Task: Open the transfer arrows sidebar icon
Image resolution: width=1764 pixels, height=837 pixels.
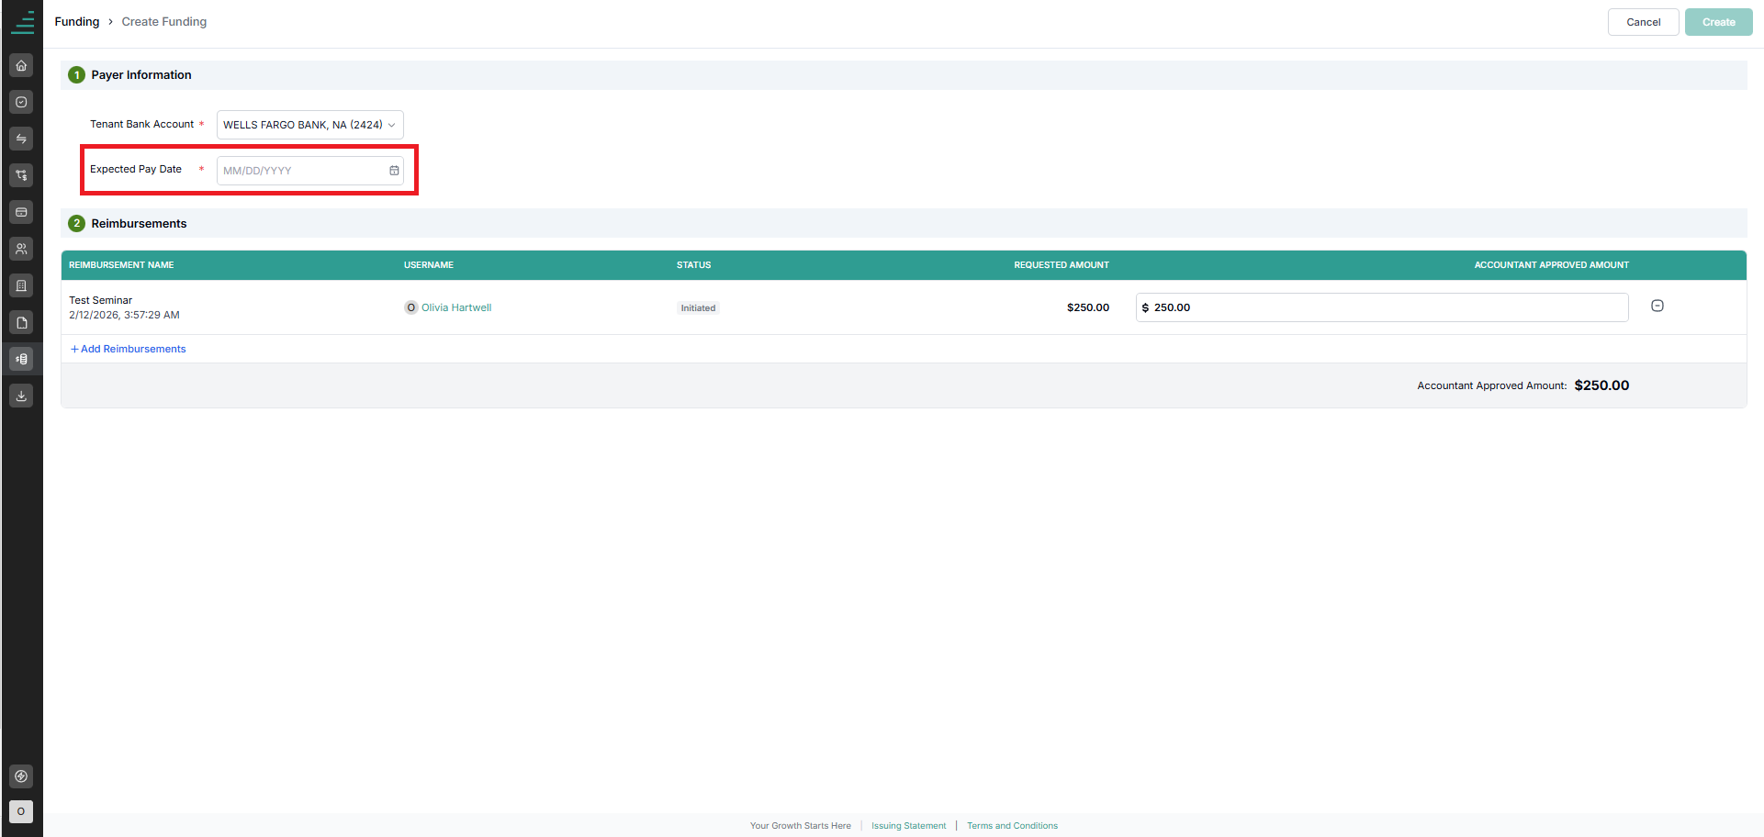Action: [21, 139]
